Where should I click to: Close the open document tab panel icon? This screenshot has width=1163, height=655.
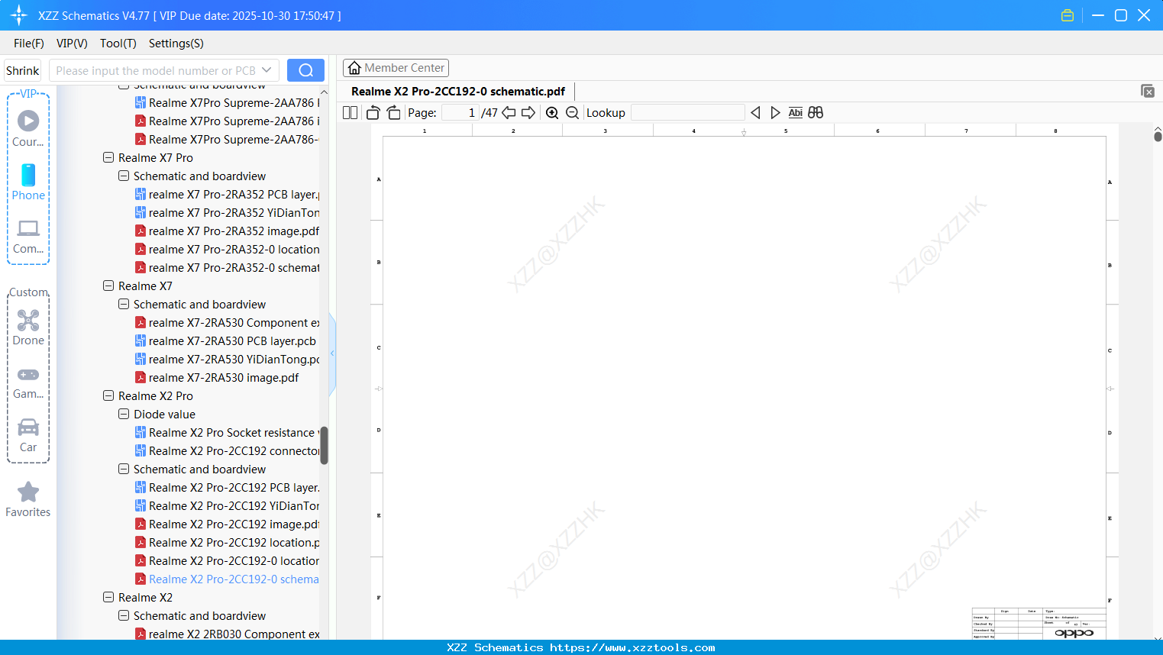pos(1148,91)
